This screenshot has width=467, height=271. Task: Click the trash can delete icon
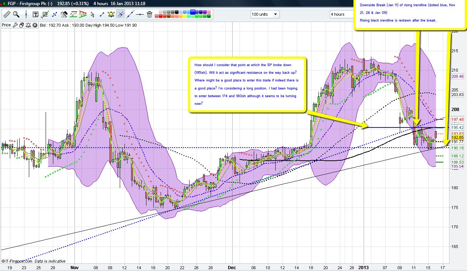(149, 15)
